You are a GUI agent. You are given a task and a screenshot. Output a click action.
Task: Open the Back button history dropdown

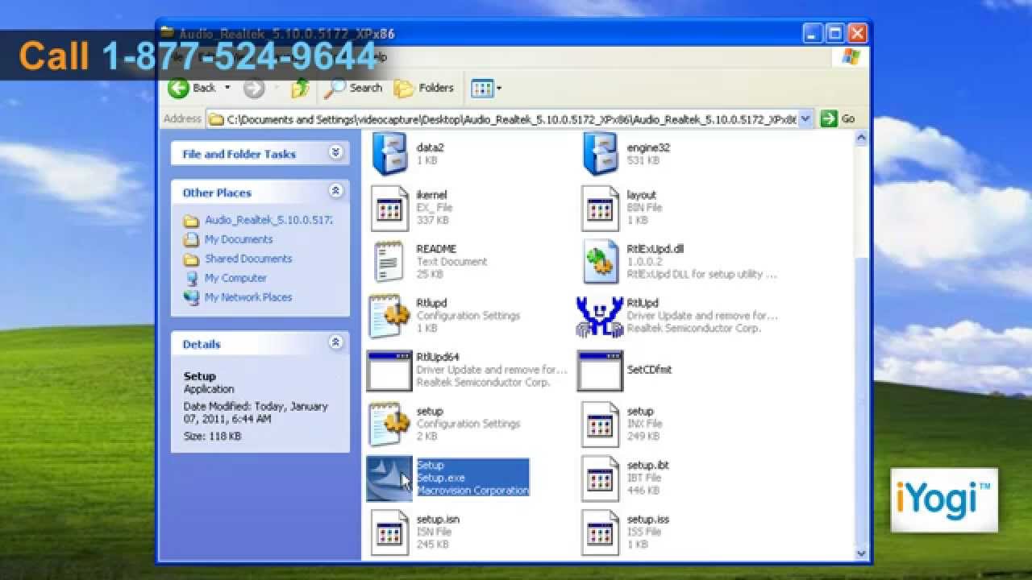227,88
